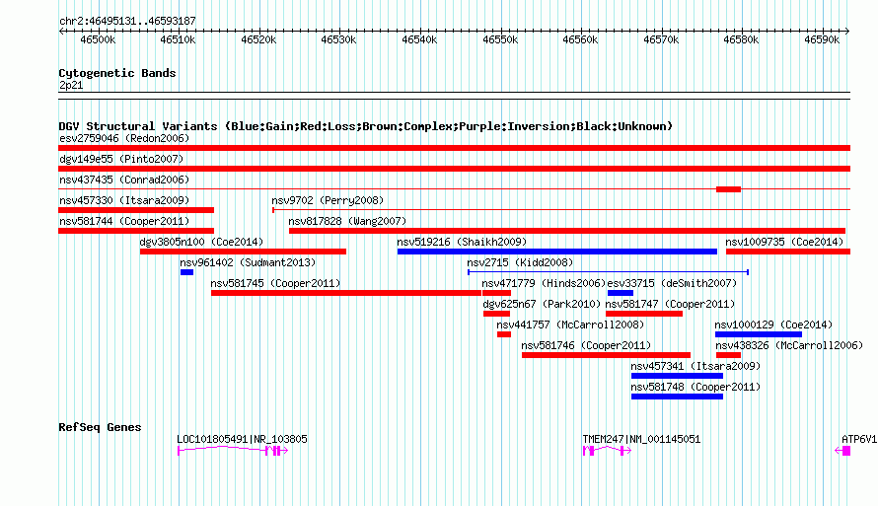Click the blue esv33715 gain bar

tap(621, 293)
